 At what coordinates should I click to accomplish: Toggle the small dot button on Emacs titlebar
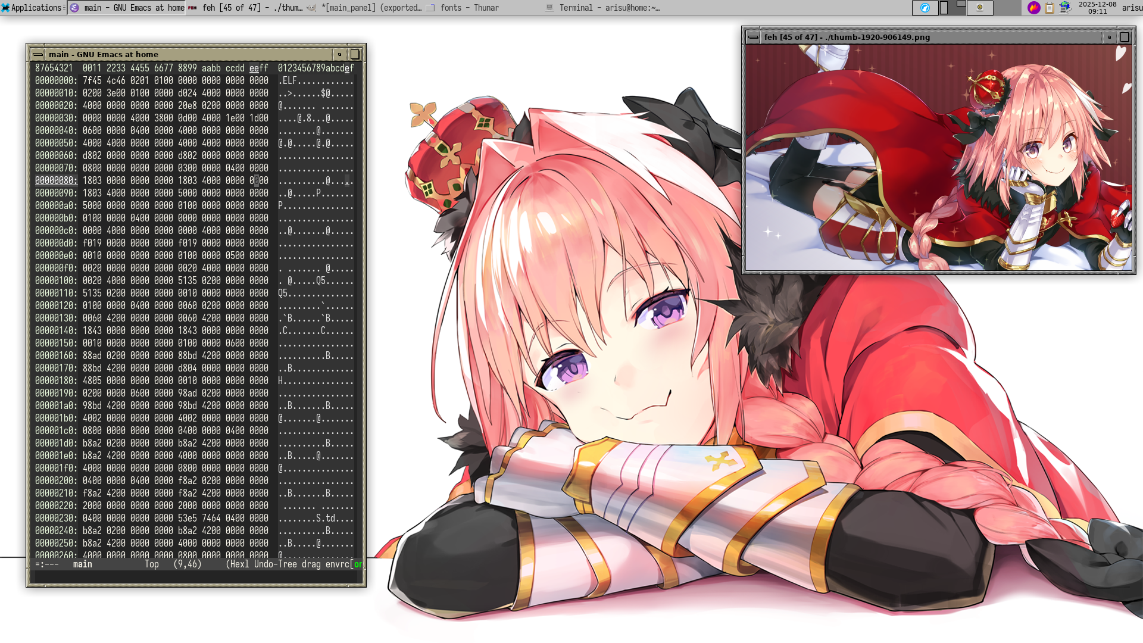pyautogui.click(x=340, y=54)
